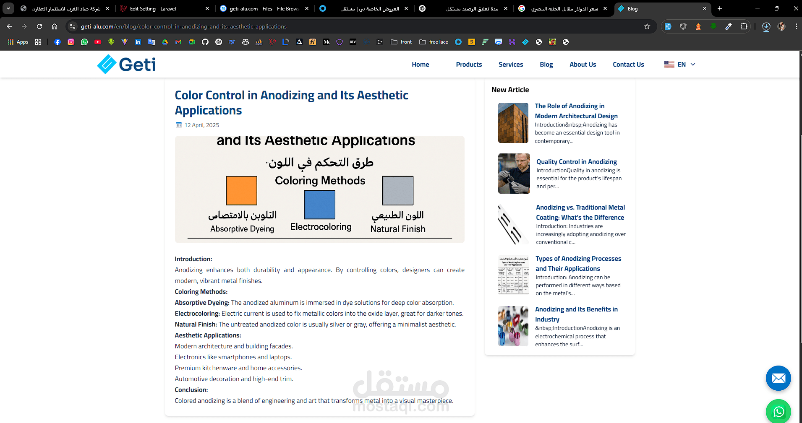Screen dimensions: 802x423
Task: Reload the current page
Action: pyautogui.click(x=39, y=26)
